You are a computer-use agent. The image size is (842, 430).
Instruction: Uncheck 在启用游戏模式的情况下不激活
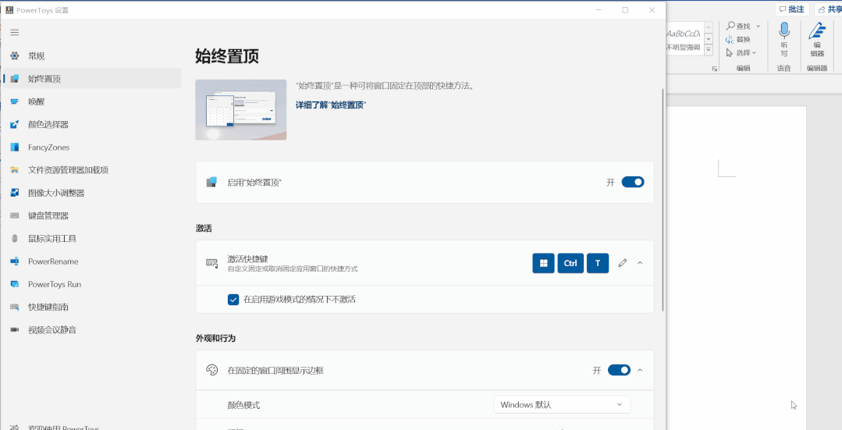tap(233, 300)
